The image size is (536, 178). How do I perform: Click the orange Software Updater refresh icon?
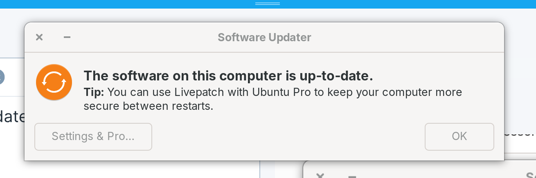coord(54,82)
